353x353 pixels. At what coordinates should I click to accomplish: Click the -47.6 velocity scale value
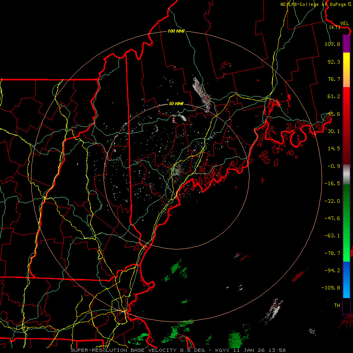[332, 218]
